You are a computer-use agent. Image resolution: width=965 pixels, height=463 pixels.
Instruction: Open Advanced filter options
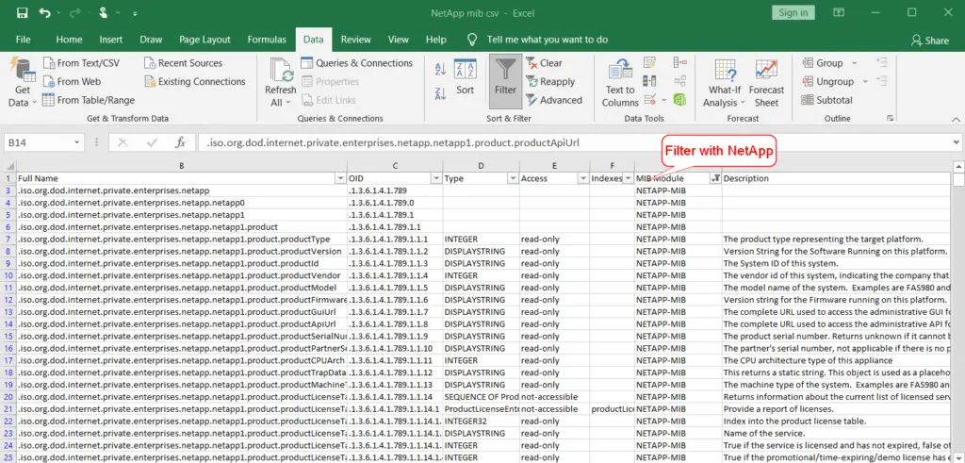pos(554,100)
